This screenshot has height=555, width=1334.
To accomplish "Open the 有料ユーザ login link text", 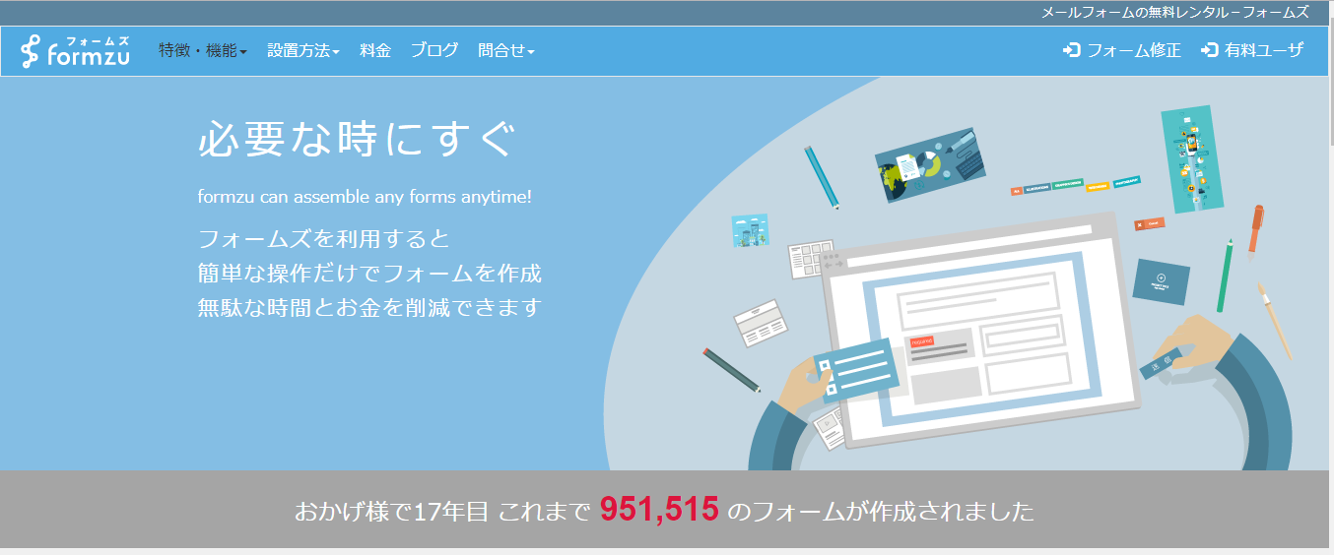I will [x=1264, y=50].
